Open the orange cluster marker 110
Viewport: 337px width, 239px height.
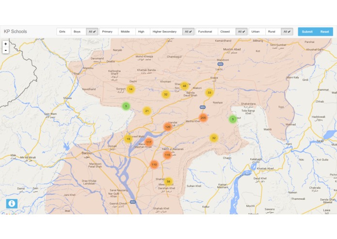click(x=154, y=164)
